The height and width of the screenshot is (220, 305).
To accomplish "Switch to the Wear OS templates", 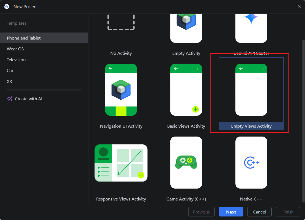I will (44, 49).
